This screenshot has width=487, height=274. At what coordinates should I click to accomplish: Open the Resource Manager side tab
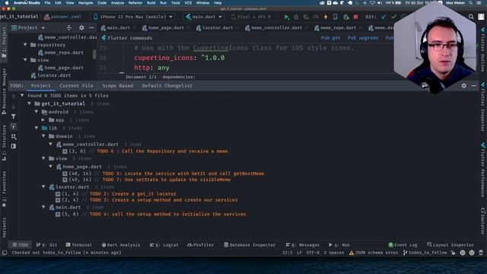point(4,91)
